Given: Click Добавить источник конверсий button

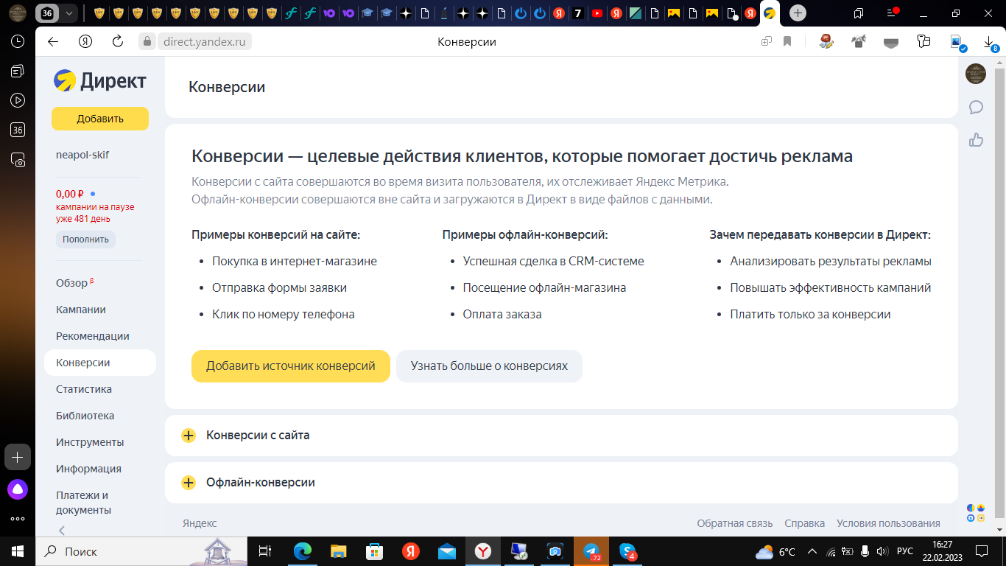Looking at the screenshot, I should pyautogui.click(x=290, y=366).
